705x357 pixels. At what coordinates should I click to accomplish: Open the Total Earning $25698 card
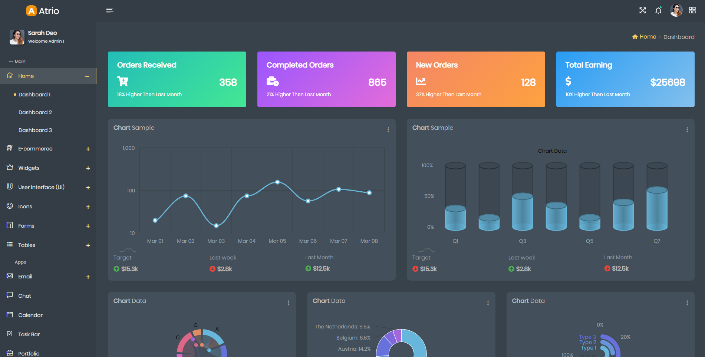625,79
